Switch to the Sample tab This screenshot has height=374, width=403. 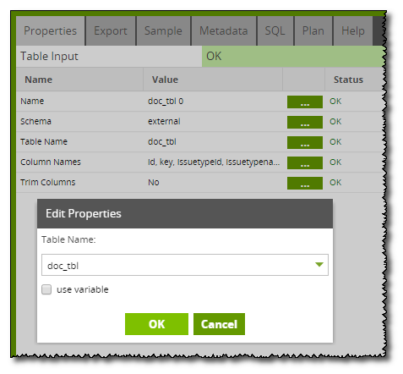163,30
